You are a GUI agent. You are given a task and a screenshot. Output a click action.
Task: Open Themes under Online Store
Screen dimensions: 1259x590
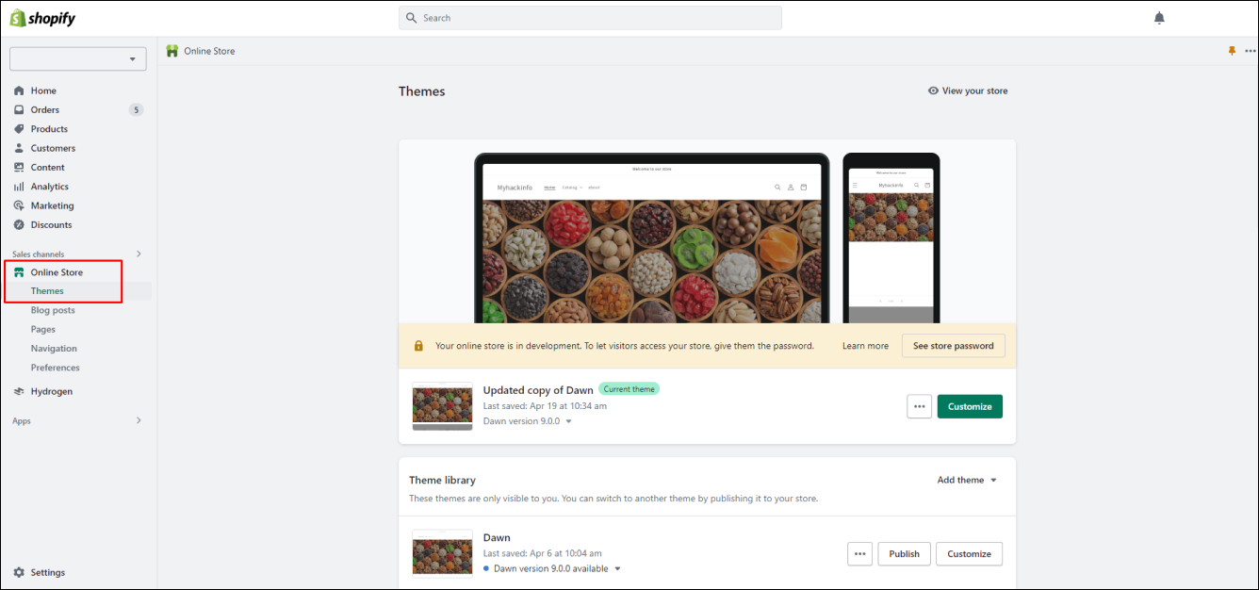click(47, 291)
